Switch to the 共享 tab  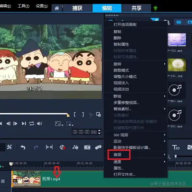136,8
